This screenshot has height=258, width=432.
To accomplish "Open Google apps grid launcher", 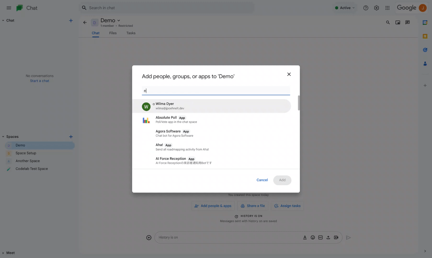I will click(387, 8).
